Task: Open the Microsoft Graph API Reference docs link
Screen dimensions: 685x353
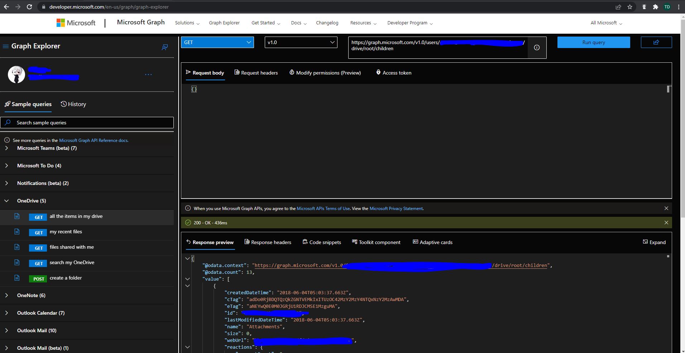Action: [x=94, y=140]
